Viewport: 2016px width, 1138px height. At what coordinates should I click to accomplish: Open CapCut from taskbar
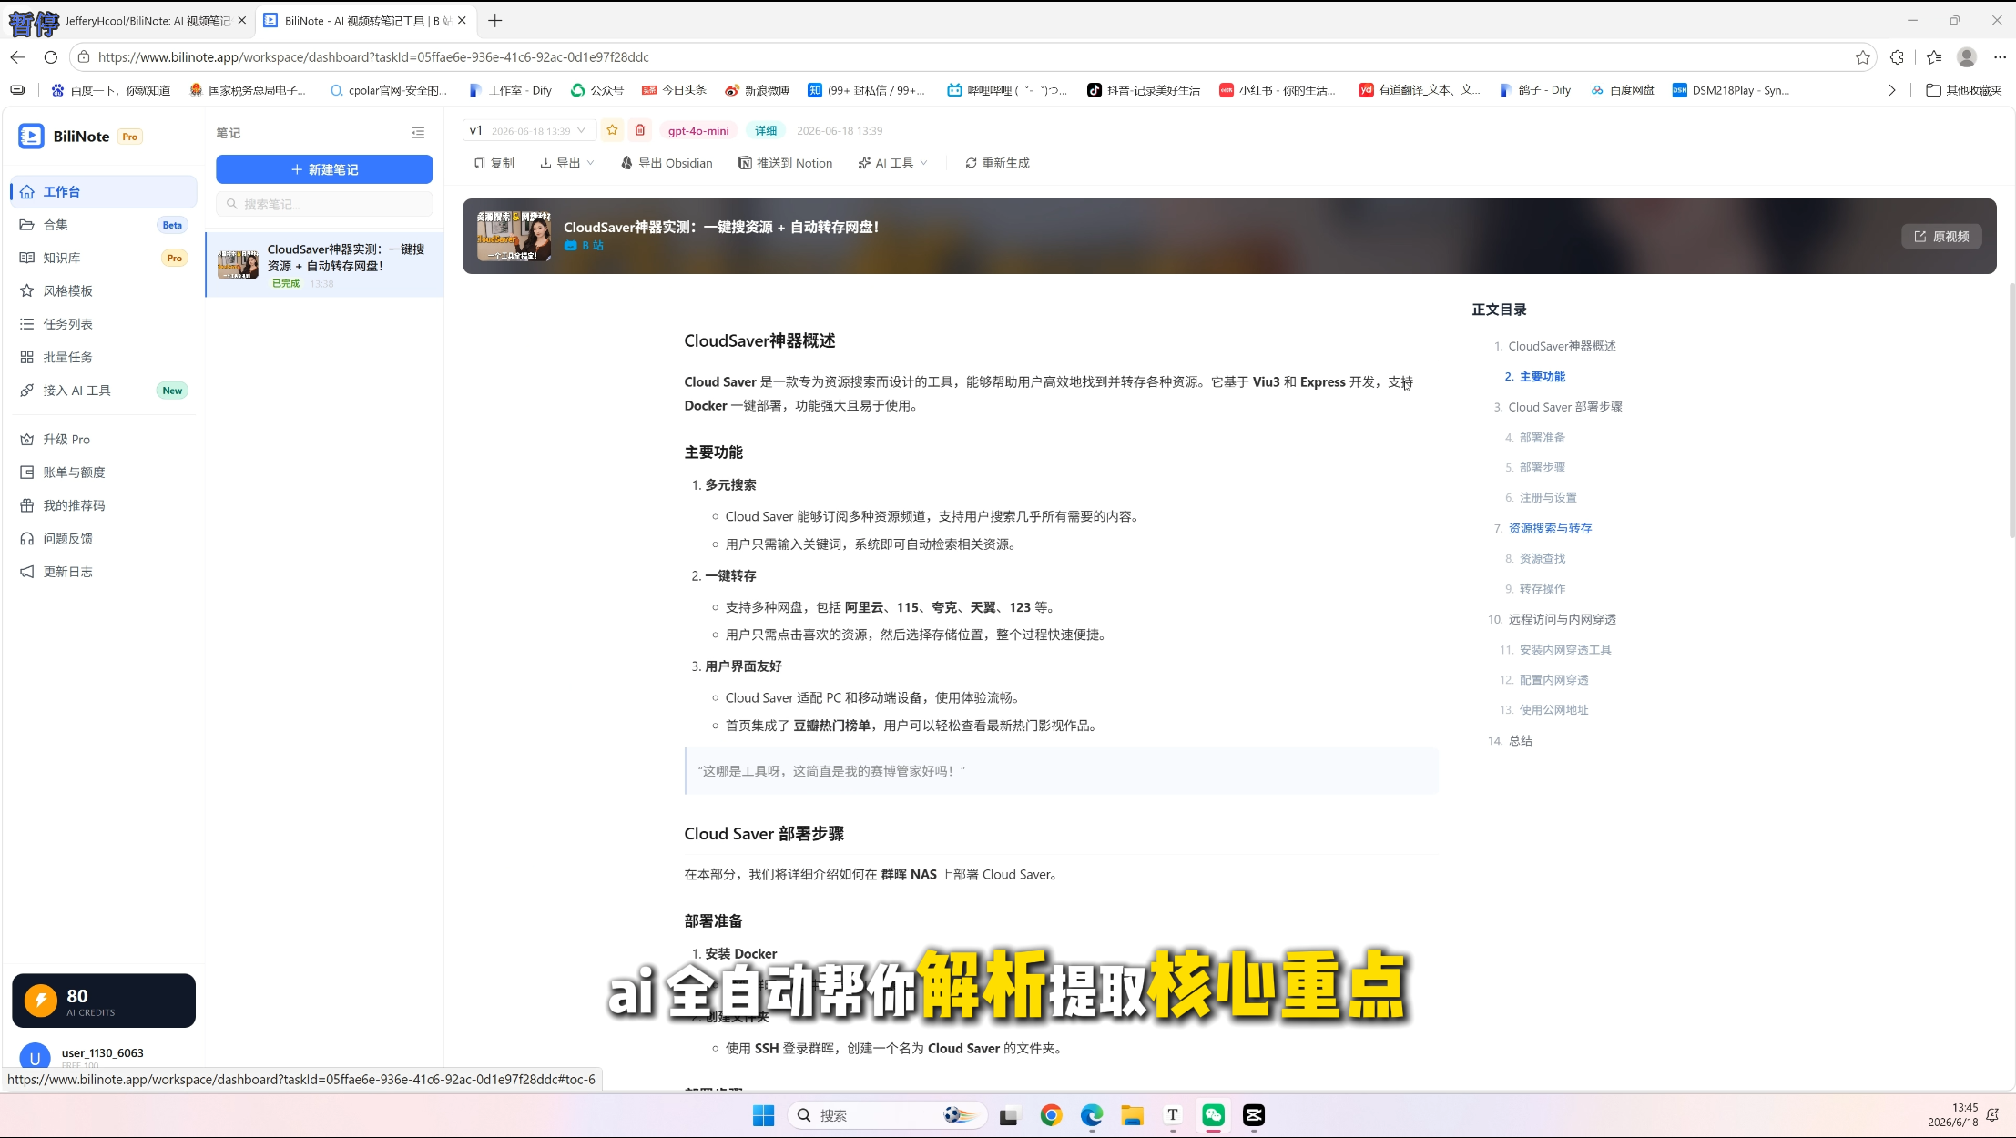1254,1115
